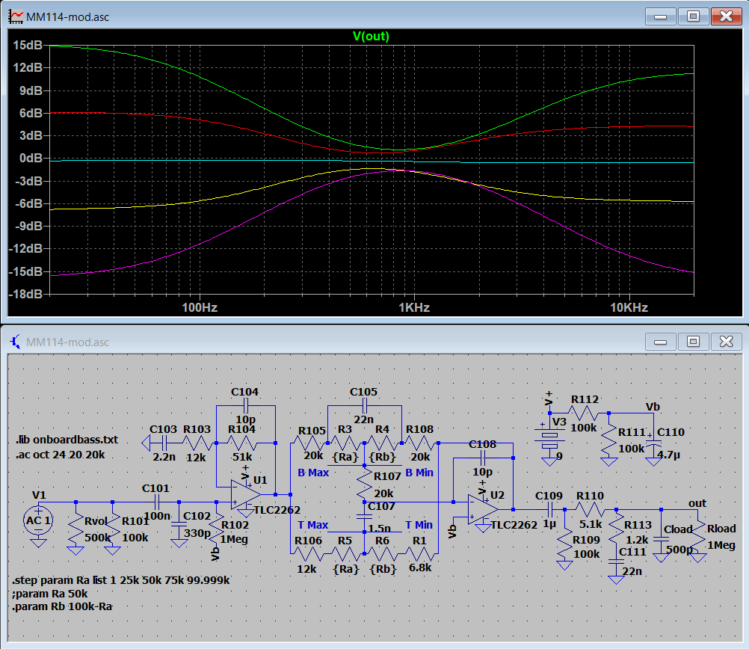Click the 100Hz horizontal axis label
The height and width of the screenshot is (649, 749).
200,307
